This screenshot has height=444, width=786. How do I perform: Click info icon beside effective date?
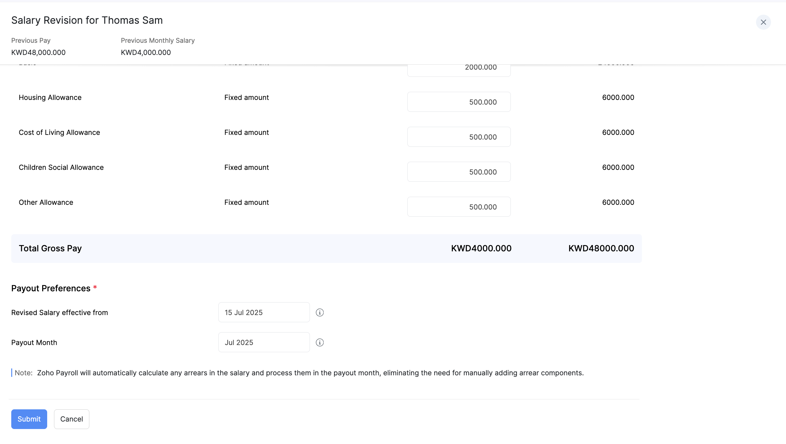point(320,313)
